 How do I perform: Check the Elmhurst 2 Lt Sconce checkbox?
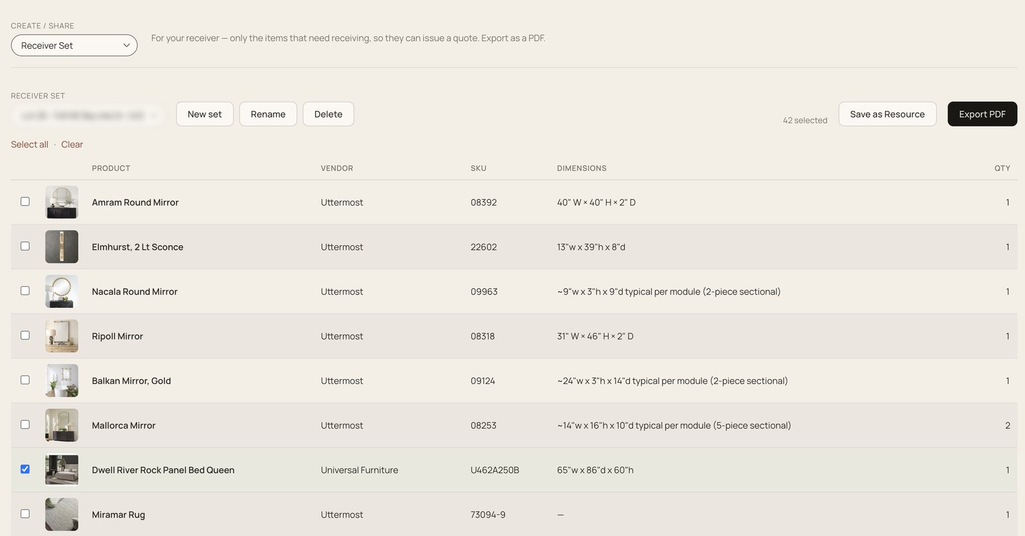click(25, 247)
